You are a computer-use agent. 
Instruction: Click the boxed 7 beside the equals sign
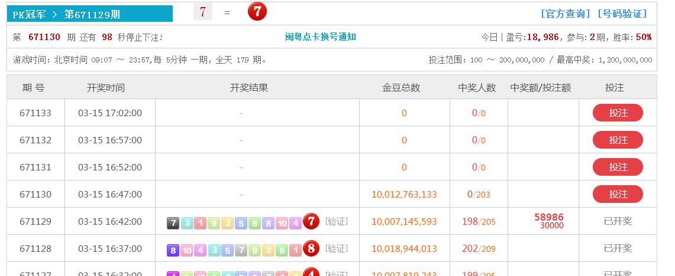202,12
